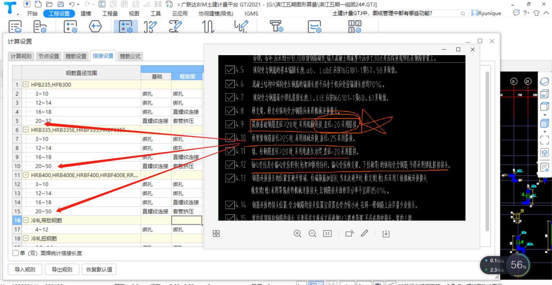The image size is (552, 285).
Task: Click the Ryunique user account name
Action: [x=489, y=13]
